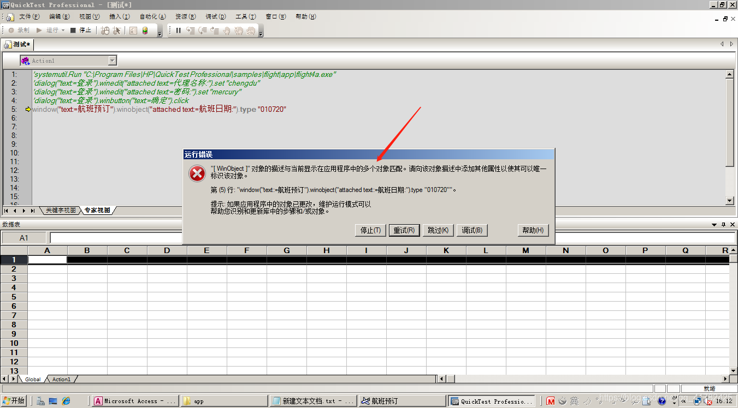Screen dimensions: 738x408
Task: Open the 开始 Start button
Action: [14, 401]
